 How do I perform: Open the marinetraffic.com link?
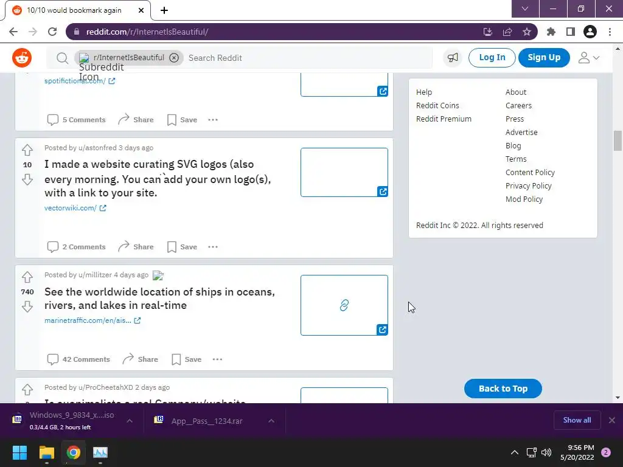(x=92, y=320)
